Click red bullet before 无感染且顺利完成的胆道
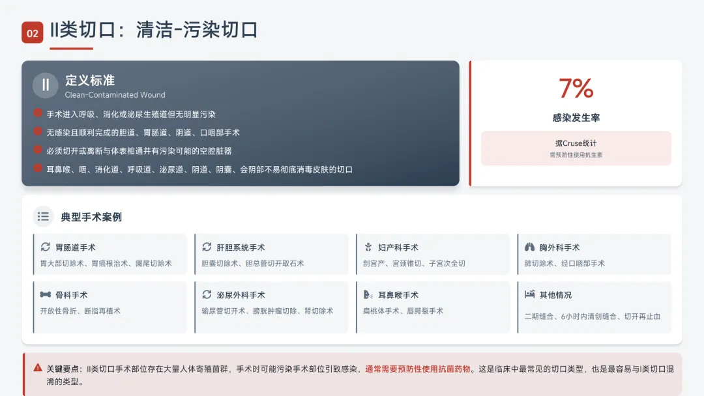The height and width of the screenshot is (396, 704). 38,132
